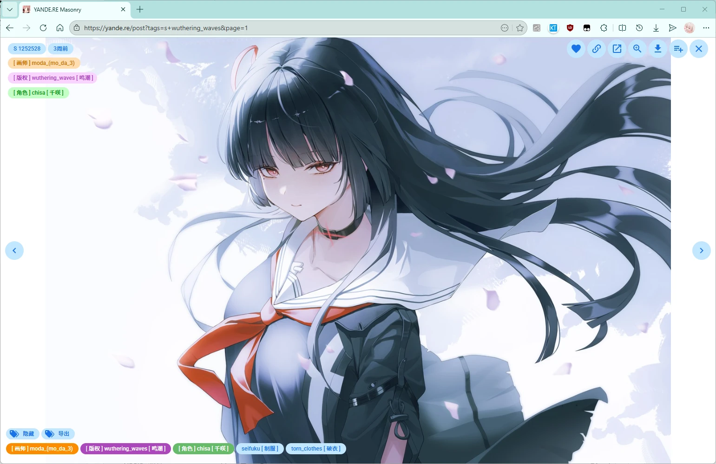Screen dimensions: 716x464
Task: Select the YANDE.RE Masonry tab
Action: (74, 10)
